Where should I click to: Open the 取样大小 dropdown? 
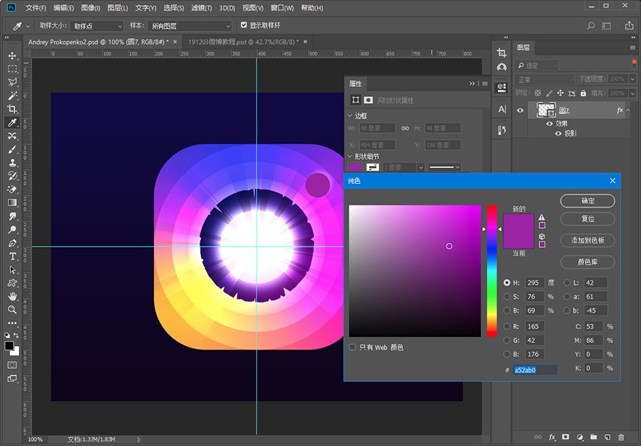[x=97, y=26]
